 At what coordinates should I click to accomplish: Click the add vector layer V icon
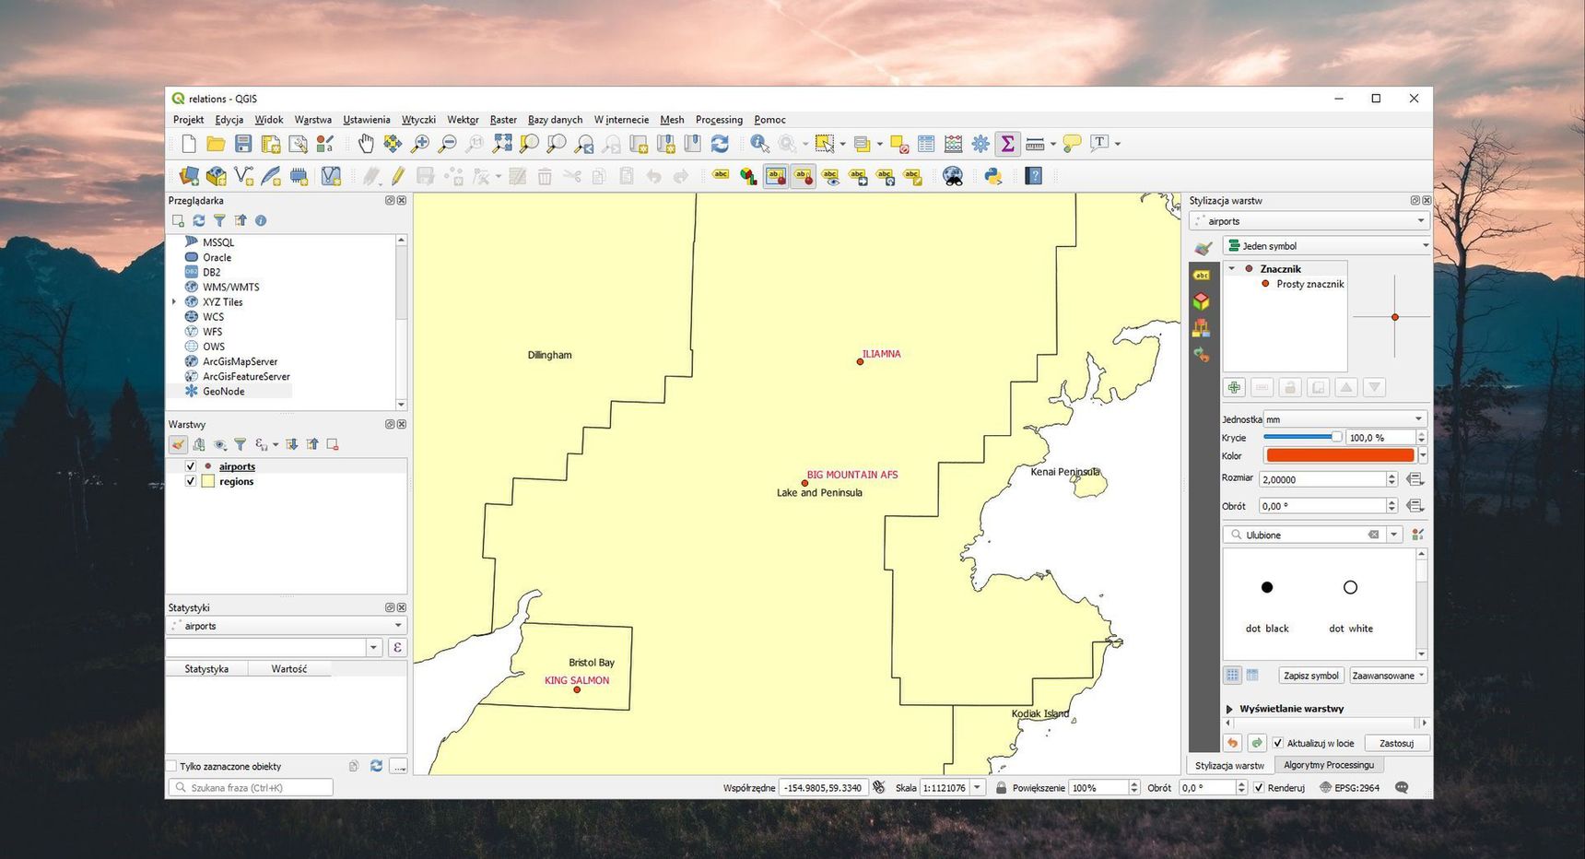[x=243, y=176]
